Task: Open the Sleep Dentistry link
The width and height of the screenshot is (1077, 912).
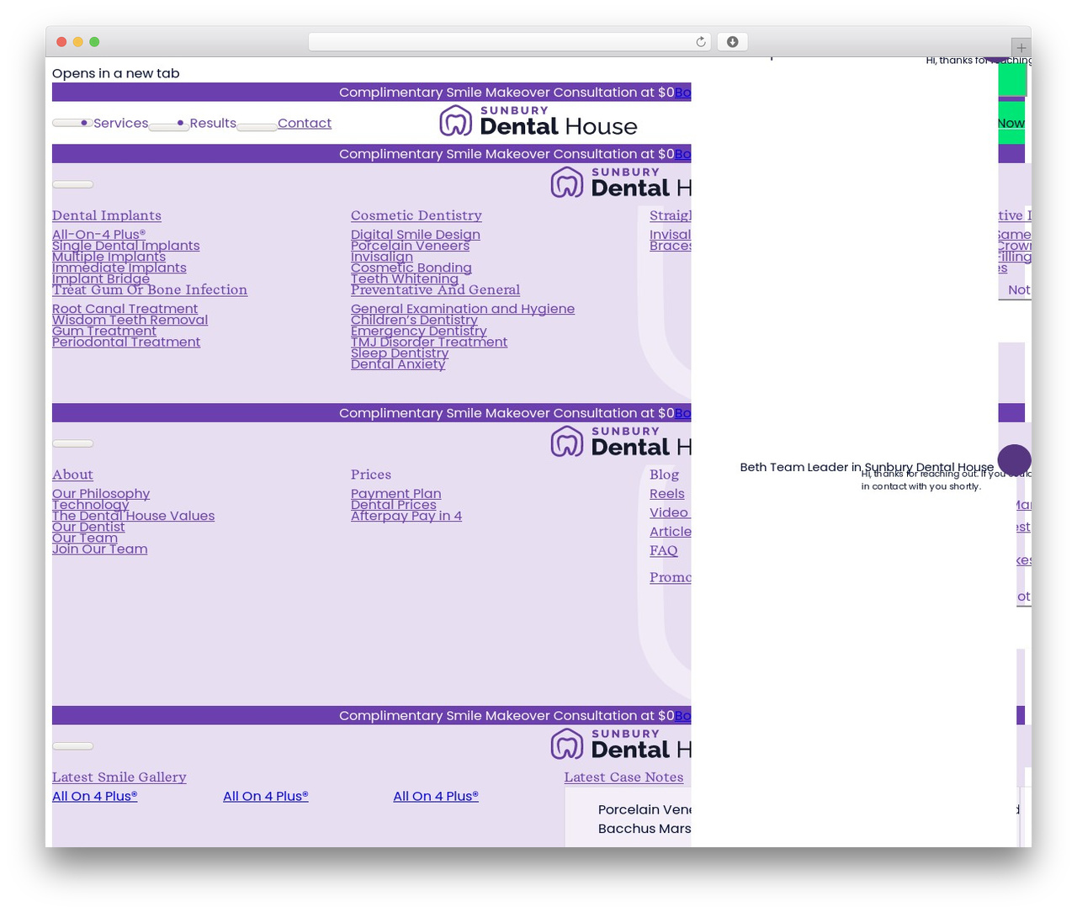Action: click(x=400, y=353)
